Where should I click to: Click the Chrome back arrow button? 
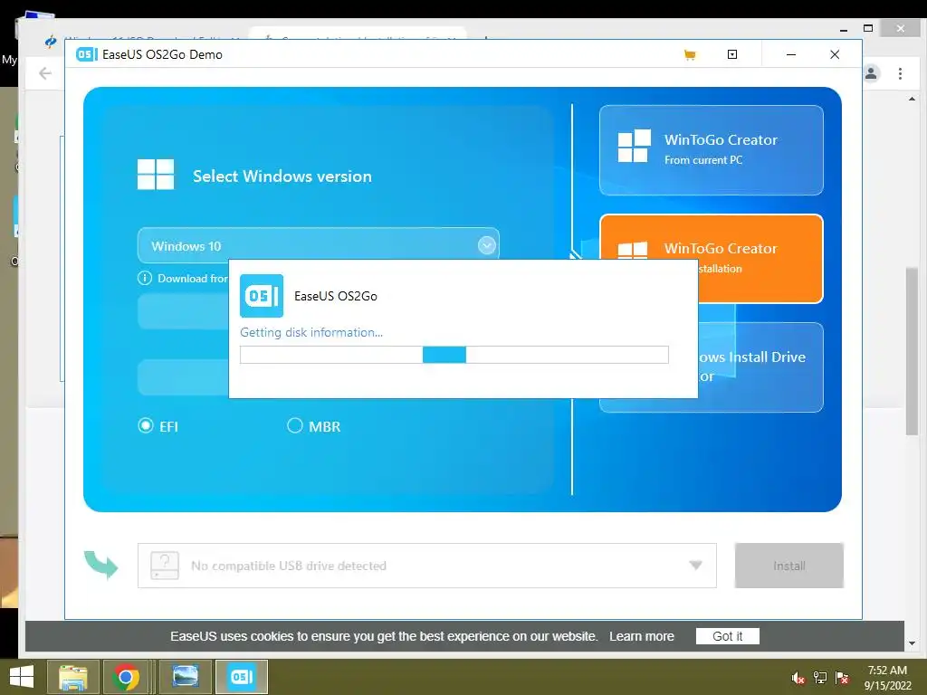pos(45,73)
